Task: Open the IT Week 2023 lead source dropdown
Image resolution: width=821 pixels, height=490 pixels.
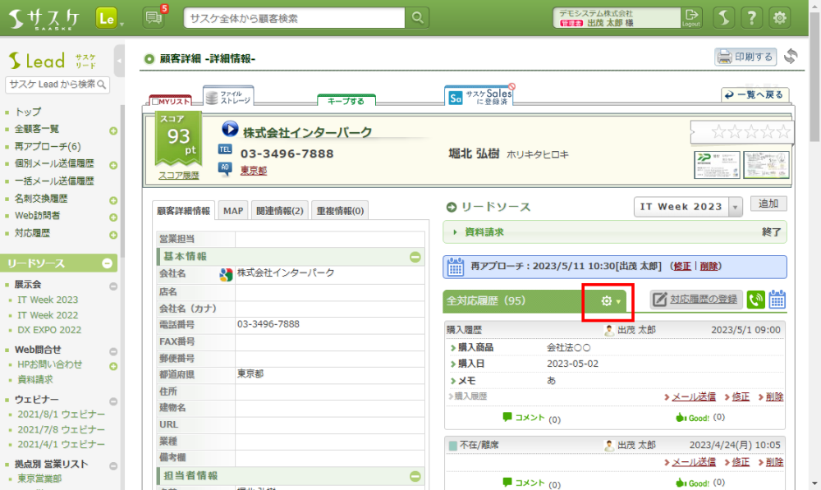Action: pos(735,207)
